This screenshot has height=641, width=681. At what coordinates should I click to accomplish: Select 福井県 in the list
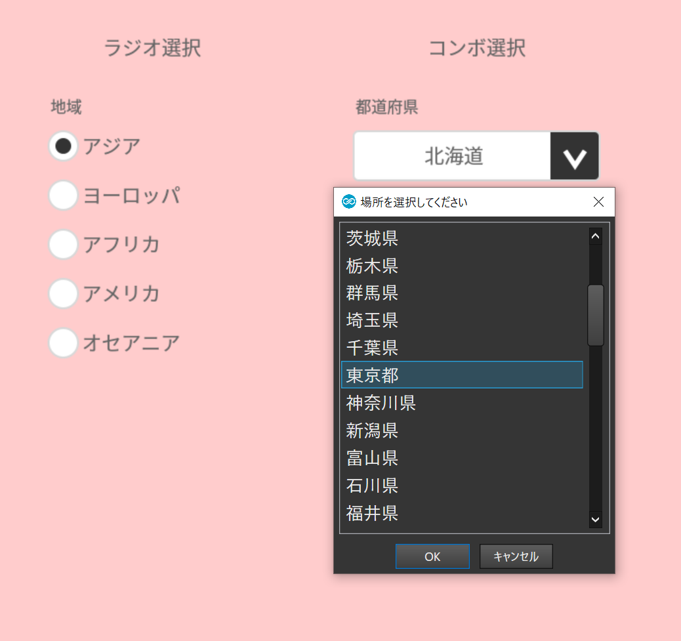tap(462, 513)
